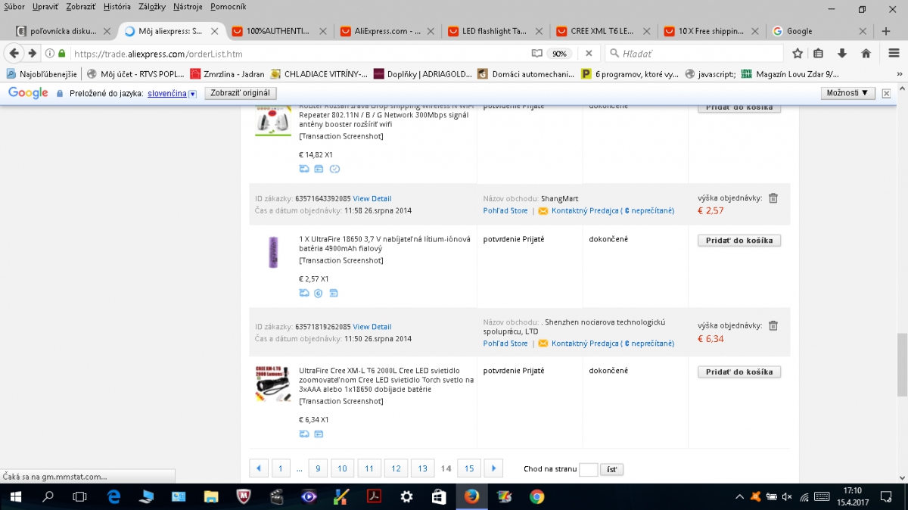Click Zobraziť originál button
Image resolution: width=908 pixels, height=510 pixels.
coord(241,92)
